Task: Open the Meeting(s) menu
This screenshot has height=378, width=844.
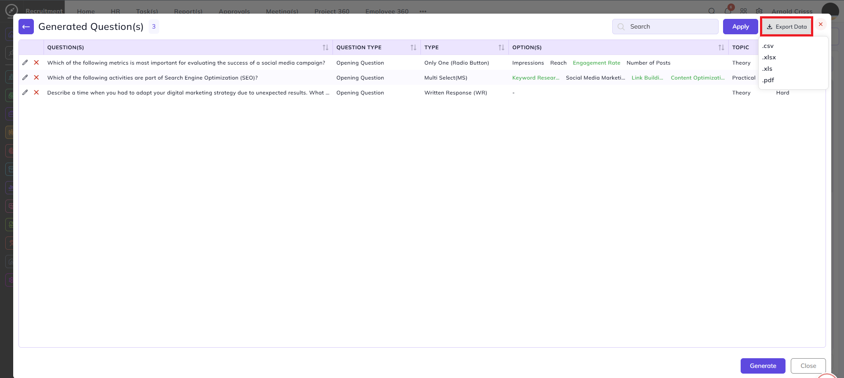Action: click(282, 11)
